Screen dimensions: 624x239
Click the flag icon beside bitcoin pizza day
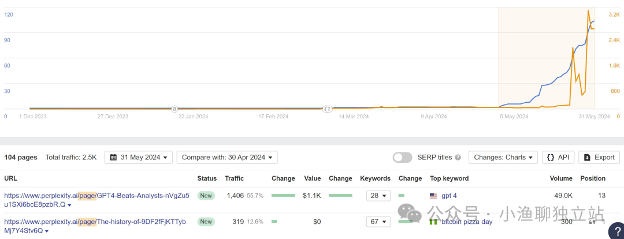[x=433, y=222]
